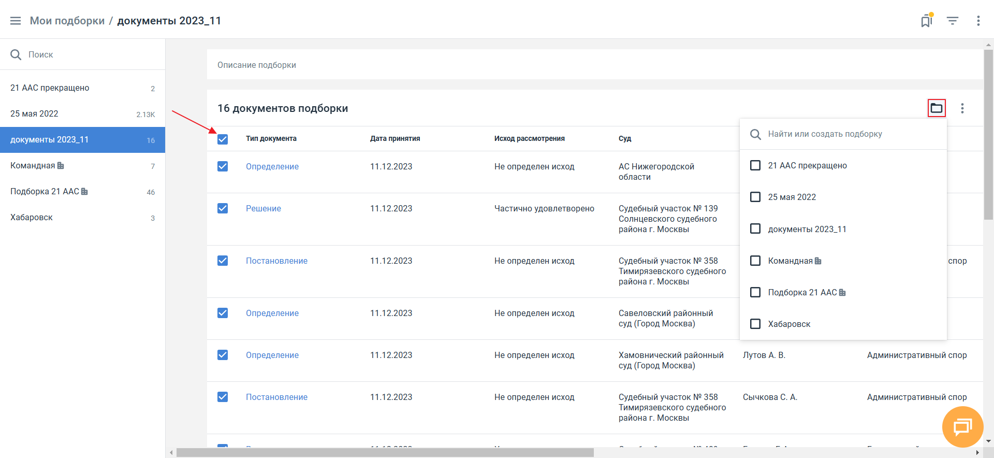
Task: Click the Дата принятия column header
Action: (395, 138)
